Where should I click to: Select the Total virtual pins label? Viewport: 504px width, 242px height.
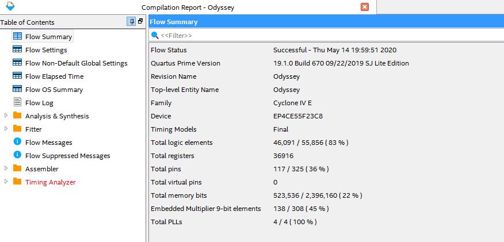point(176,182)
